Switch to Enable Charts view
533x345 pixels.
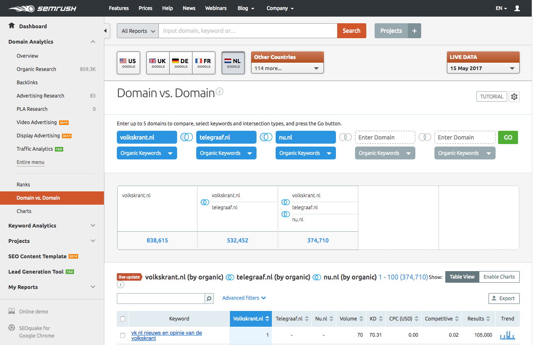coord(499,277)
